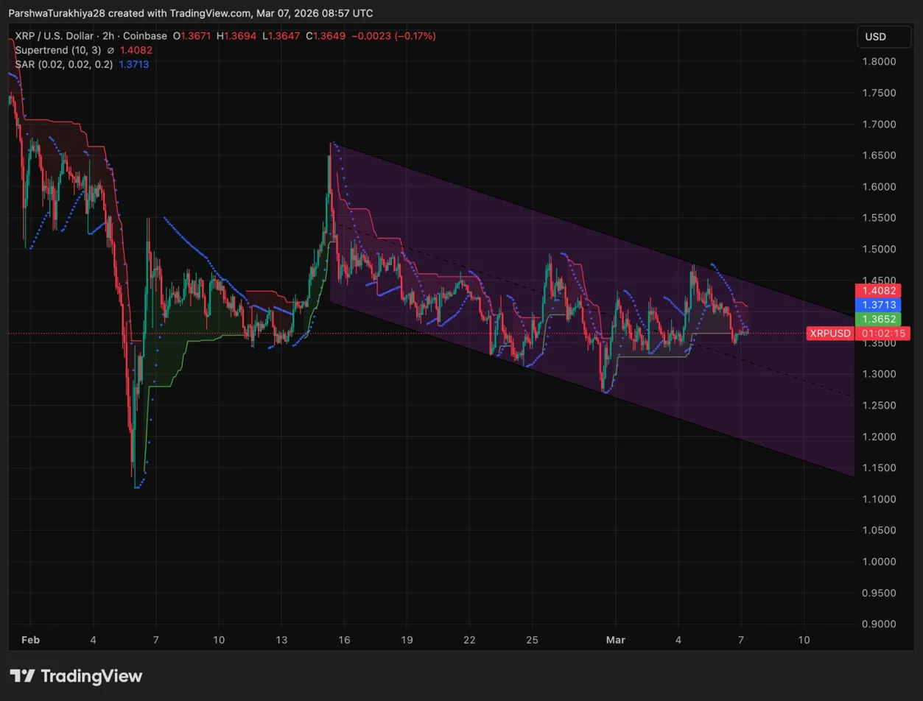This screenshot has width=923, height=701.
Task: Click the red 1.4082 Supertrend axis label
Action: [x=873, y=291]
